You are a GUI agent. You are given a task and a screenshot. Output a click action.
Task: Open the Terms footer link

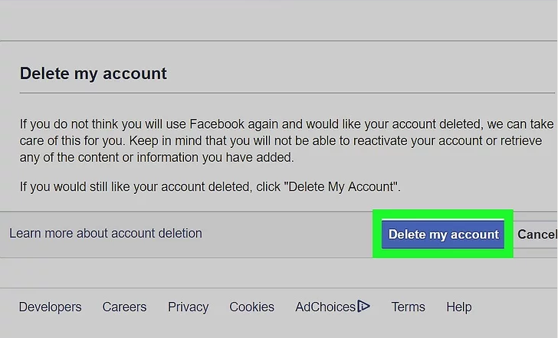(x=409, y=307)
